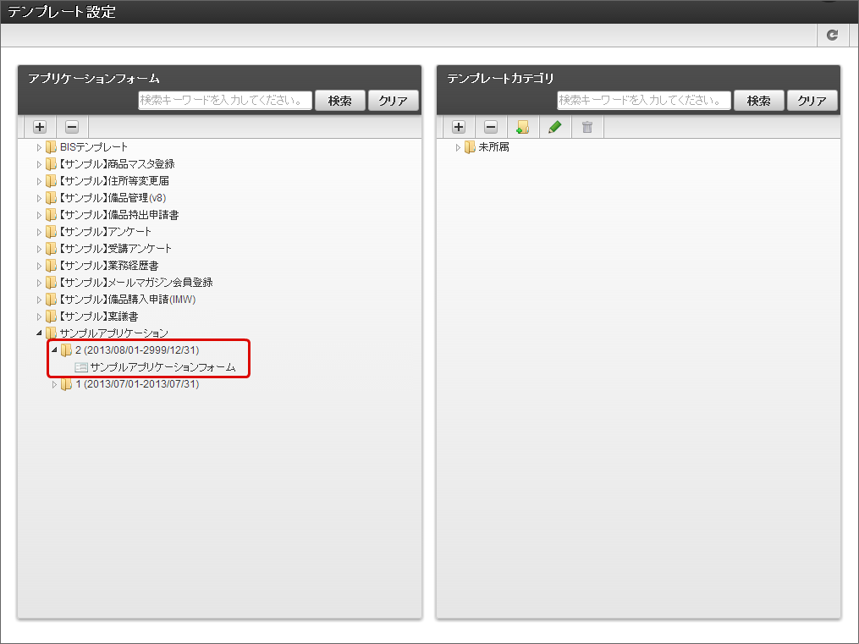Collapse version 2 (2013/08/01-2999/12/31) folder

(54, 350)
